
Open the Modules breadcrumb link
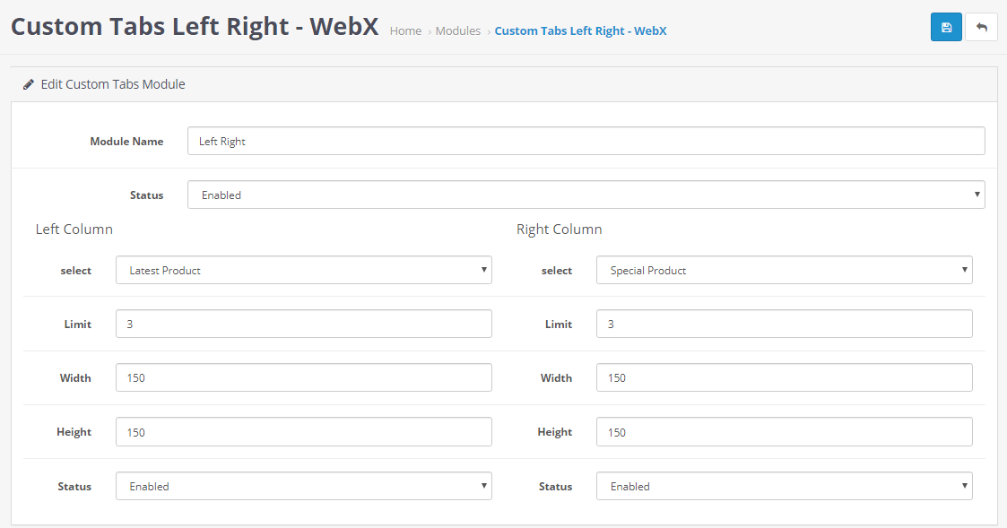tap(458, 30)
